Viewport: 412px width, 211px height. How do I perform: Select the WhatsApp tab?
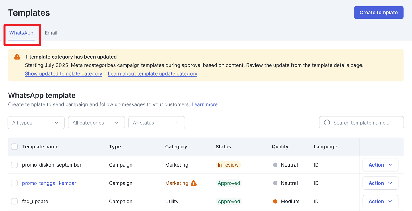[22, 33]
